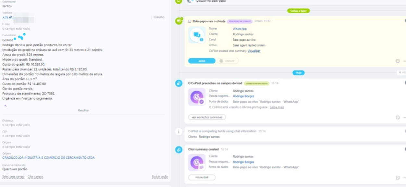The width and height of the screenshot is (406, 187).
Task: Click the Hoje timeline section label
Action: [x=298, y=73]
